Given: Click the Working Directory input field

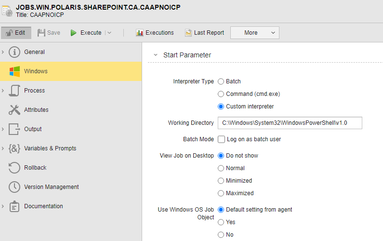Looking at the screenshot, I should coord(290,123).
